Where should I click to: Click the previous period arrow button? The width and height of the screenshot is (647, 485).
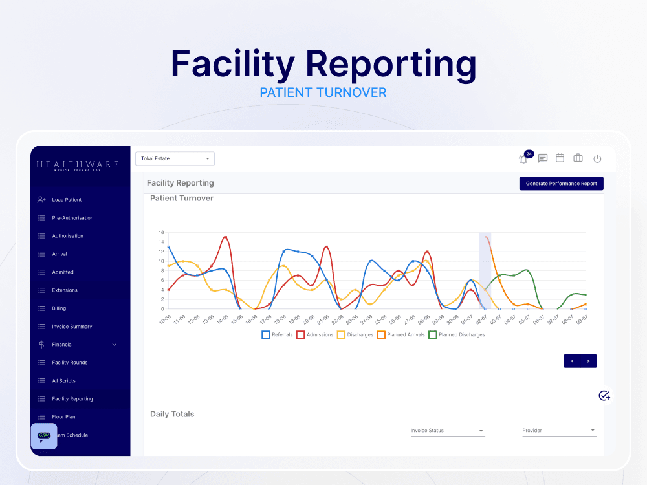click(572, 361)
